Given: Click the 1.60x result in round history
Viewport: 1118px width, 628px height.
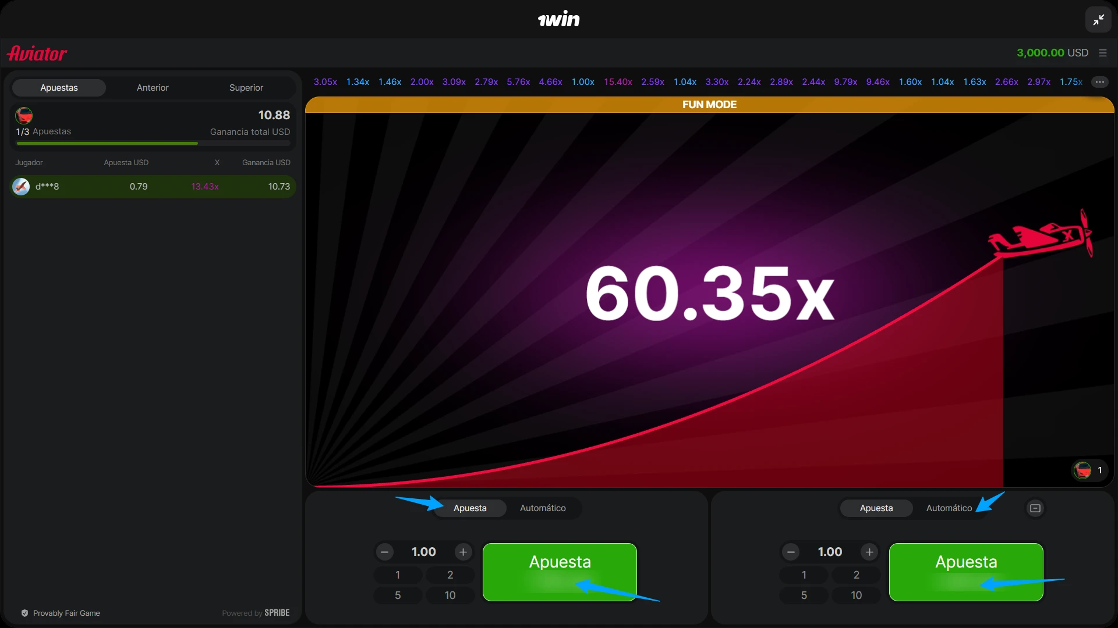Looking at the screenshot, I should pos(910,82).
